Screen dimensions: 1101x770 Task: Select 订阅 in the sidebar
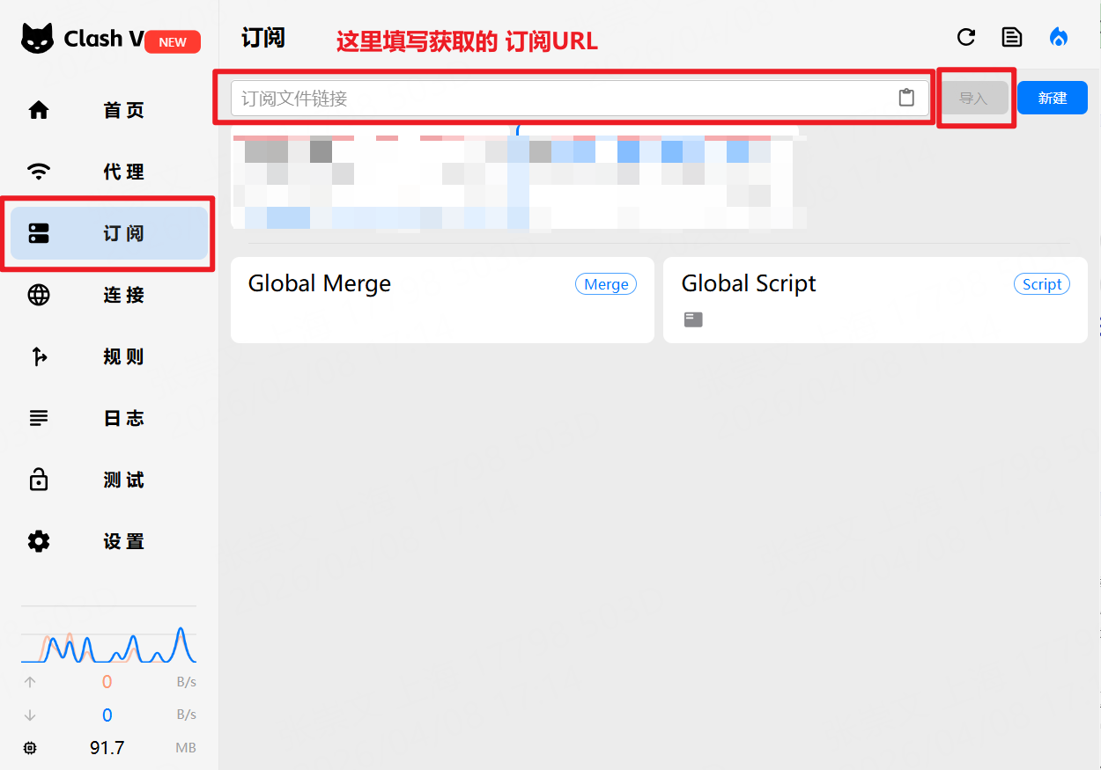point(123,233)
